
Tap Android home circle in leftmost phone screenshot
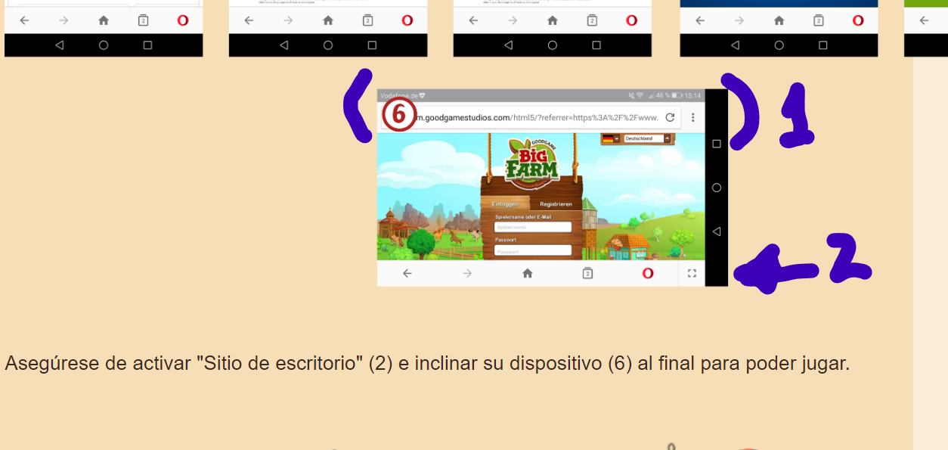click(104, 45)
